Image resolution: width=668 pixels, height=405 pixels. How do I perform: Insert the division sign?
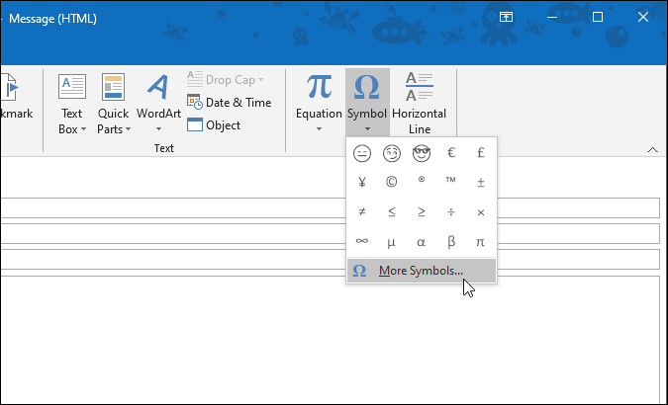click(x=451, y=212)
